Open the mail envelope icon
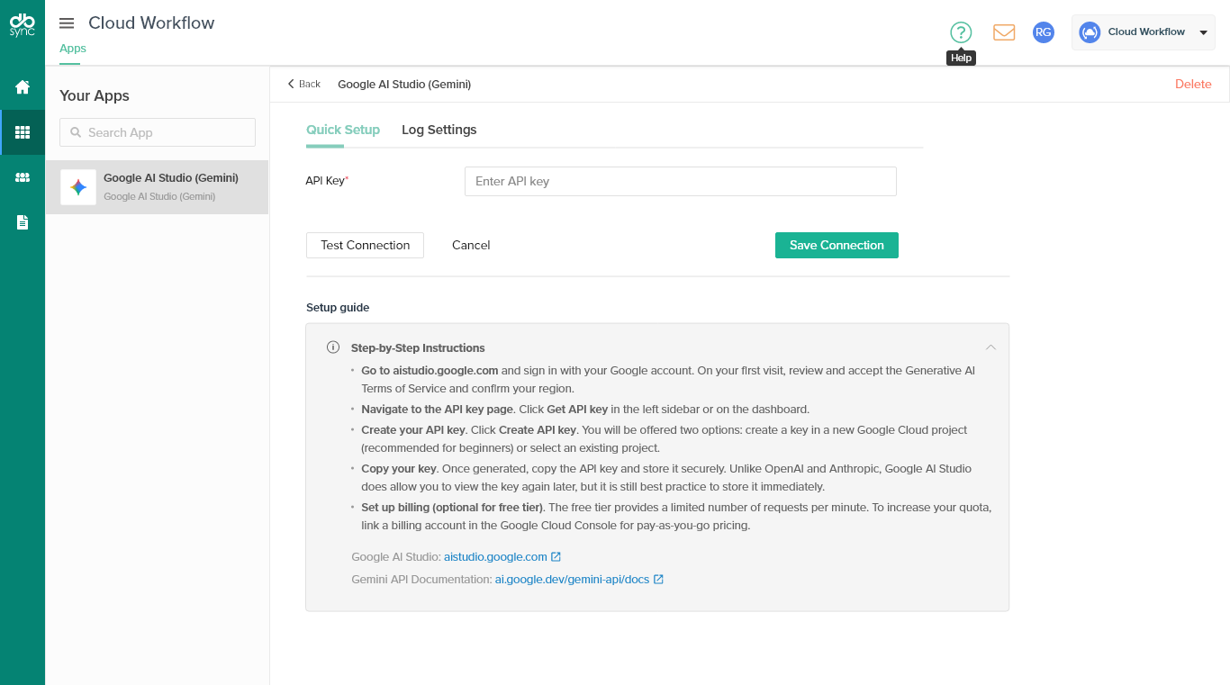Image resolution: width=1230 pixels, height=685 pixels. coord(1004,32)
